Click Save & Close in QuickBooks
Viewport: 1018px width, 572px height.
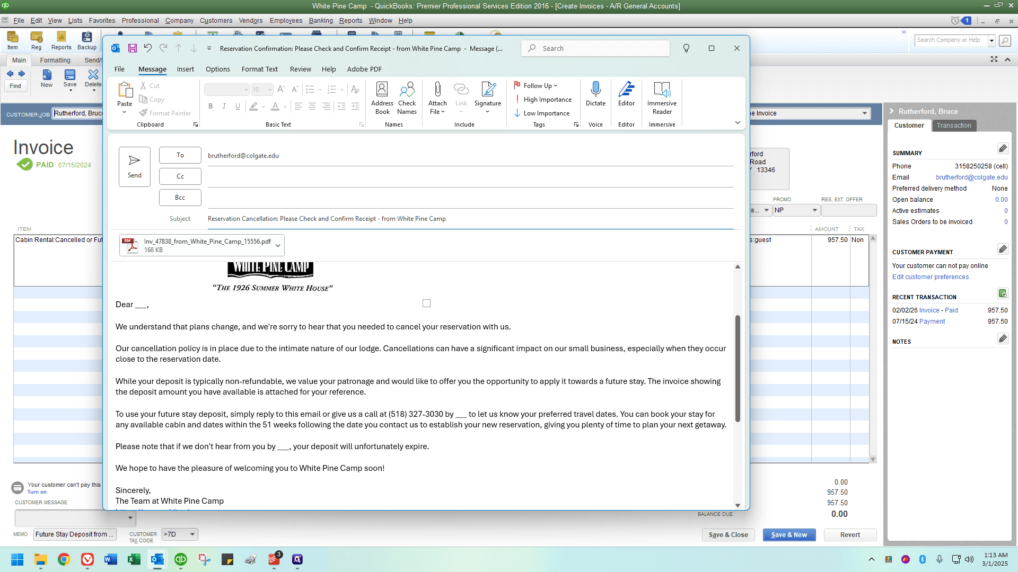(729, 535)
